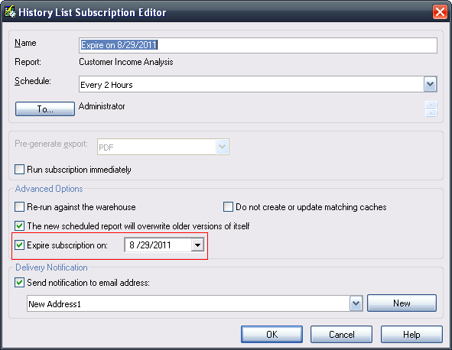The width and height of the screenshot is (452, 350).
Task: Click the New email address button
Action: 402,303
